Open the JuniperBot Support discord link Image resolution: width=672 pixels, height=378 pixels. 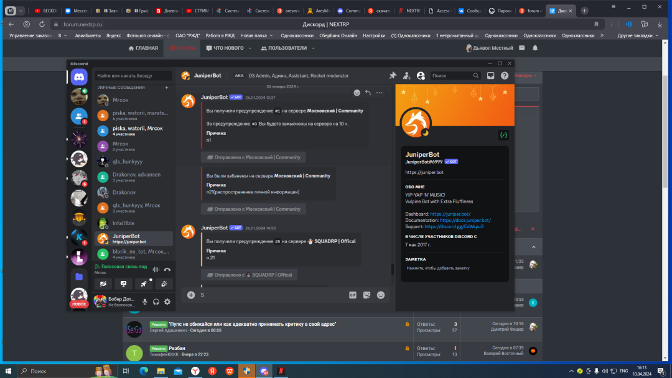click(454, 226)
